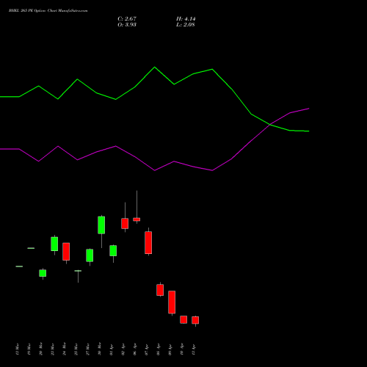Screen dimensions: 367x367
Task: Select the 30 Mar date label
Action: [100, 349]
